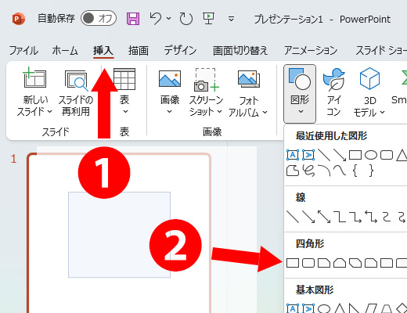Select the Curved Connector without arrow

[x=387, y=217]
